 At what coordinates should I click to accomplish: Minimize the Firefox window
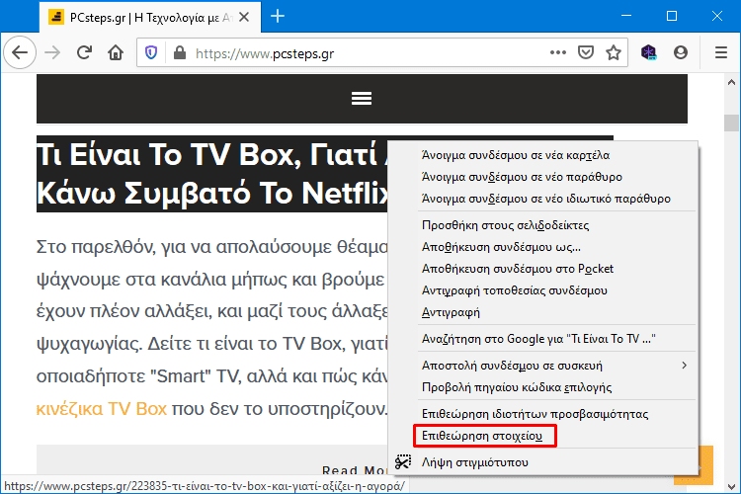[x=626, y=16]
